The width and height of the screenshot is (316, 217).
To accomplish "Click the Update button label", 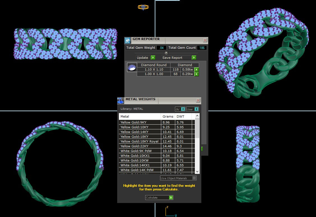I will click(x=142, y=58).
